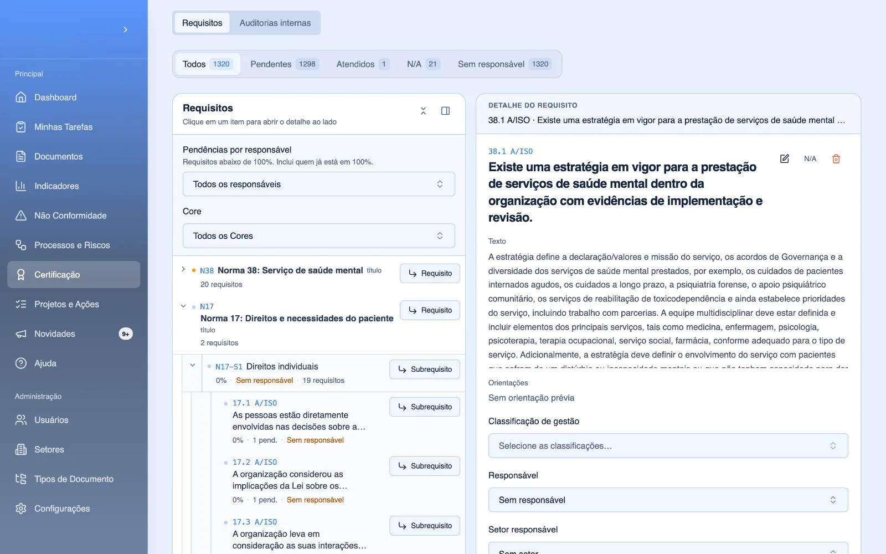Open Processos e Riscos in the sidebar
The image size is (886, 554).
[x=74, y=245]
